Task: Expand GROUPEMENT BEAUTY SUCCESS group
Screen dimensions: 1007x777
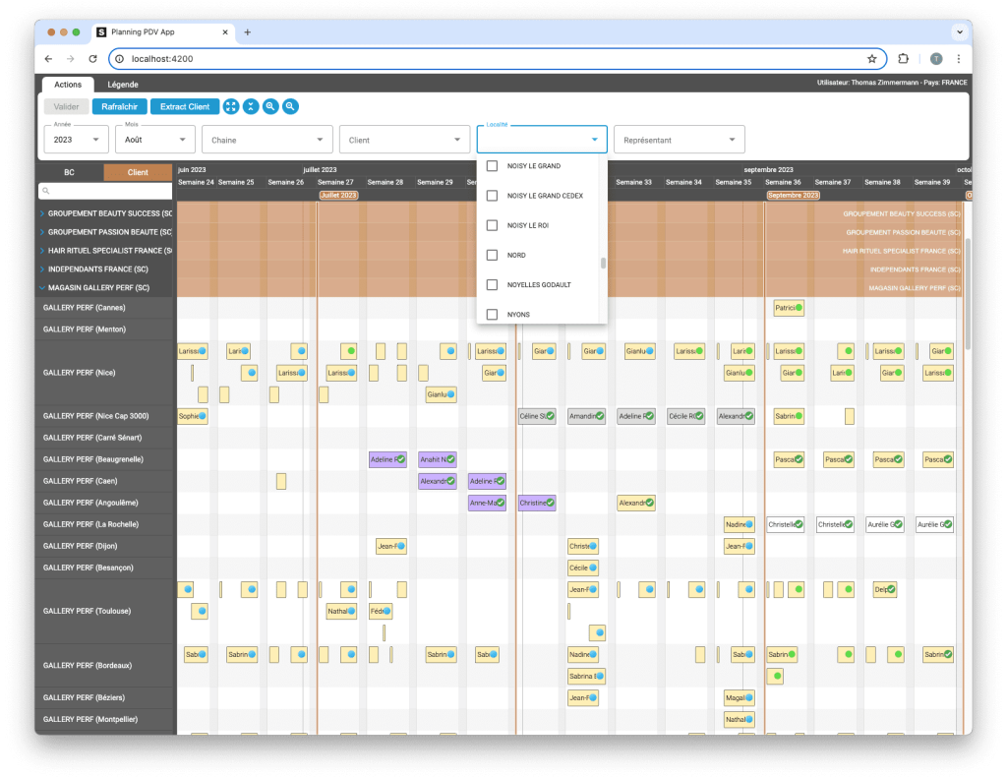Action: pyautogui.click(x=42, y=213)
